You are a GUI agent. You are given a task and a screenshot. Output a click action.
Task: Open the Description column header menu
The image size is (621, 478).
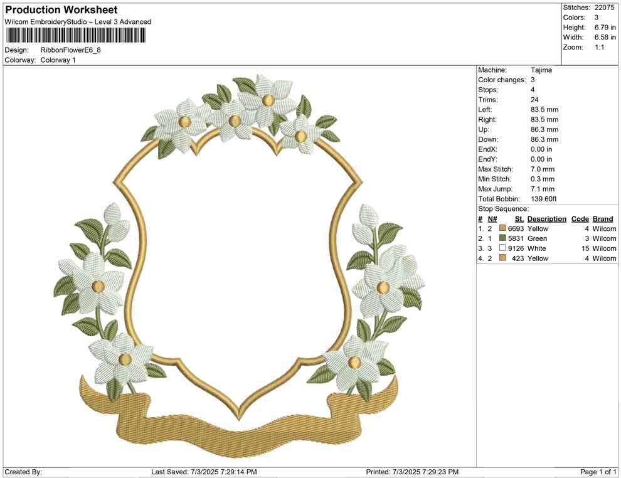(x=546, y=218)
